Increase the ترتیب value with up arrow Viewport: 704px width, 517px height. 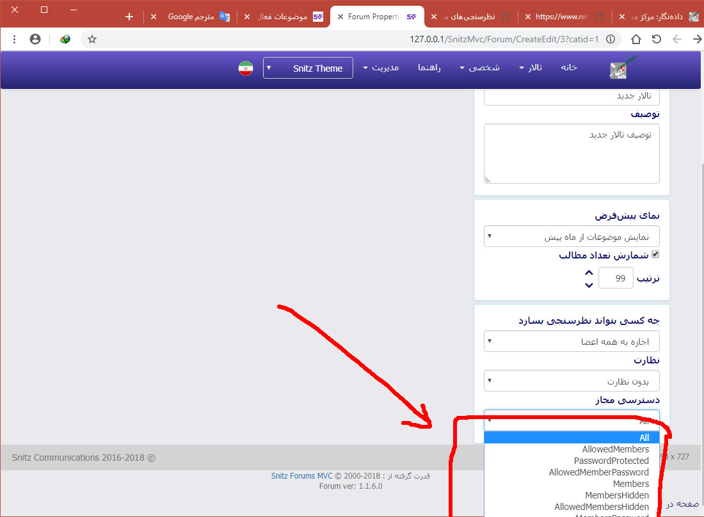click(589, 273)
